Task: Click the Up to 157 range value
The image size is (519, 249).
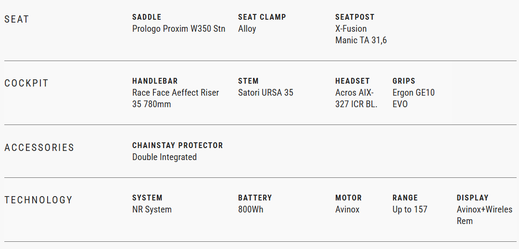Action: coord(410,210)
